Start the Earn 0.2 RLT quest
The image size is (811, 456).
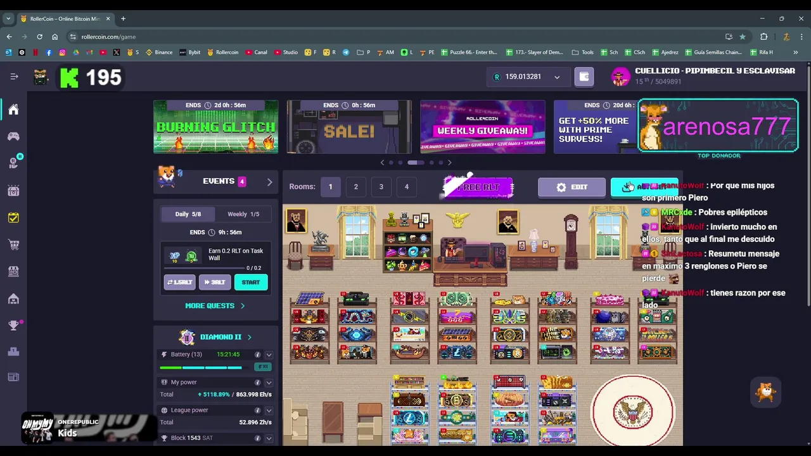tap(250, 282)
